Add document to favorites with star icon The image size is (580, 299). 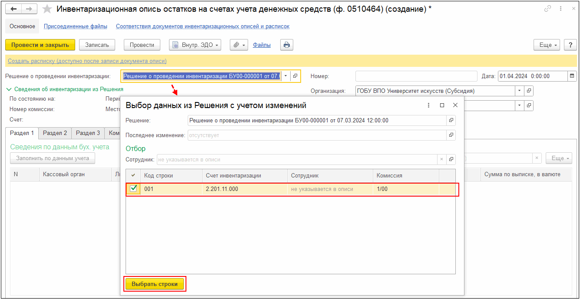[x=47, y=9]
